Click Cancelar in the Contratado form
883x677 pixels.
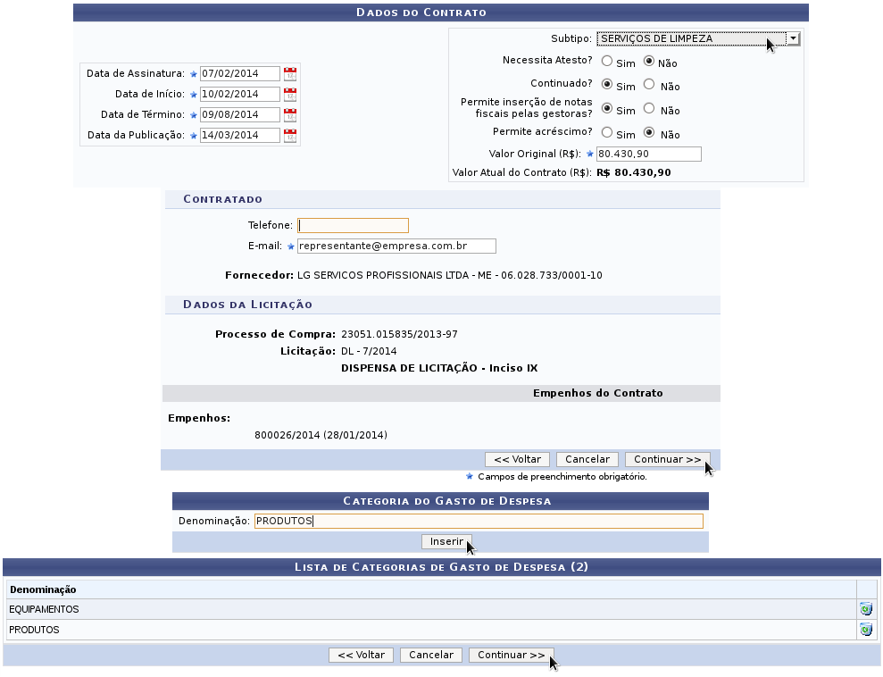(x=587, y=460)
